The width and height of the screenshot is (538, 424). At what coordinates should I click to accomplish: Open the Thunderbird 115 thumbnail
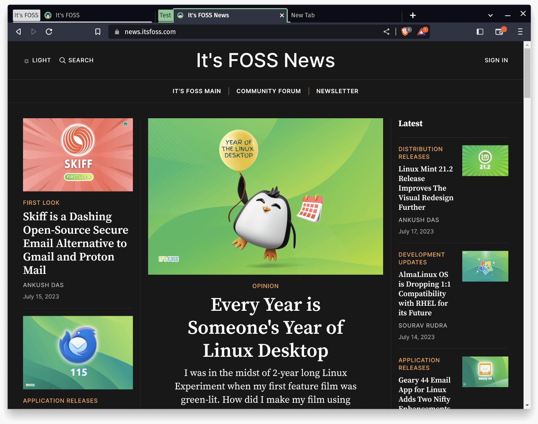click(78, 353)
